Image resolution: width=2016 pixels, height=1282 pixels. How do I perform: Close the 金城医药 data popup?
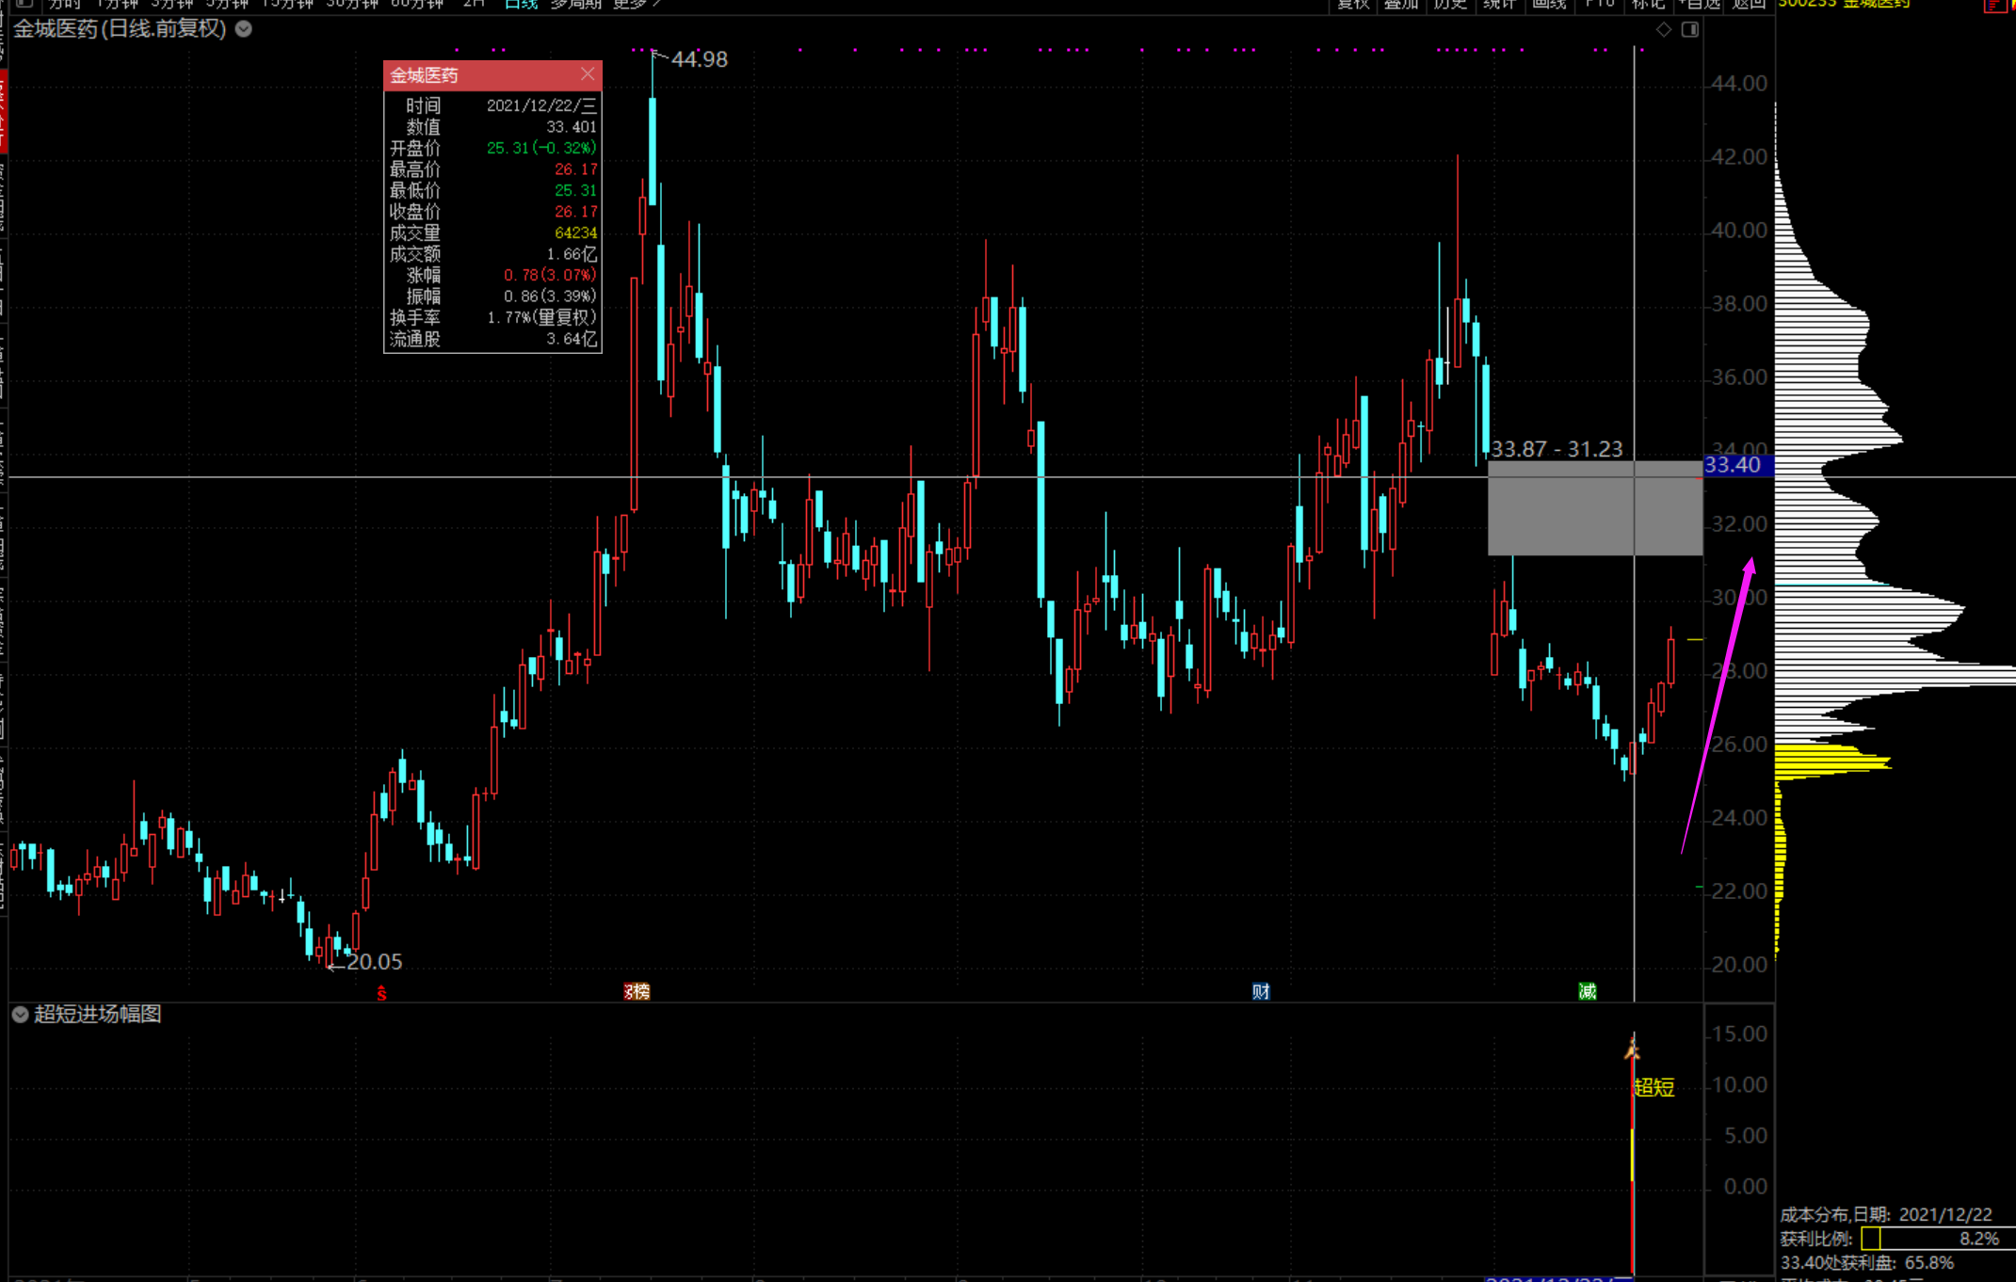[x=588, y=74]
